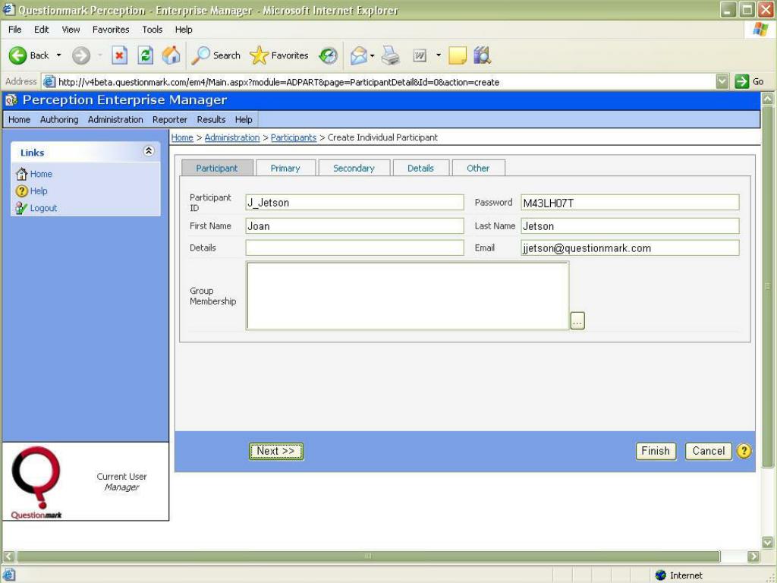The image size is (777, 583).
Task: Follow the Participants breadcrumb link
Action: pos(294,137)
